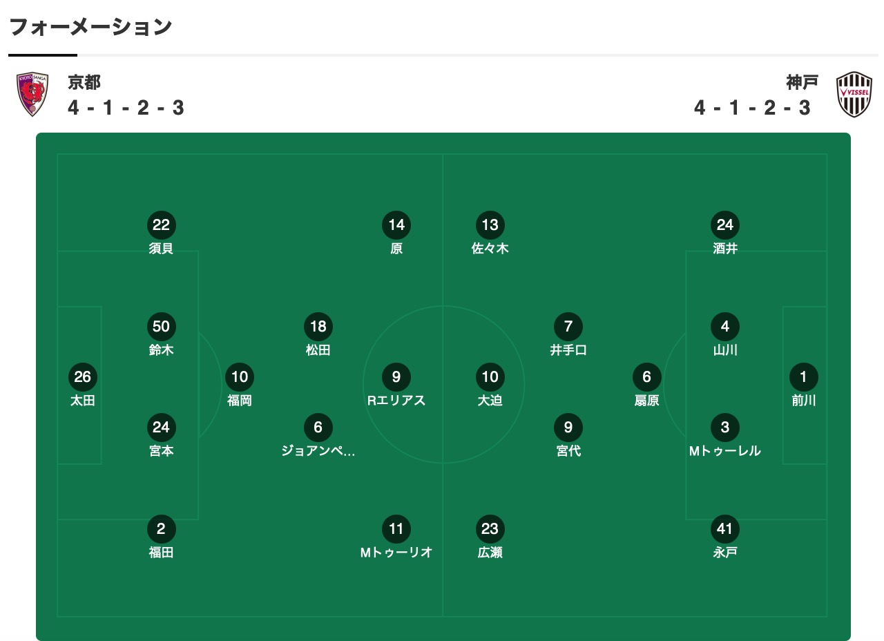The height and width of the screenshot is (641, 884).
Task: Click player name 大迫
Action: (x=490, y=401)
